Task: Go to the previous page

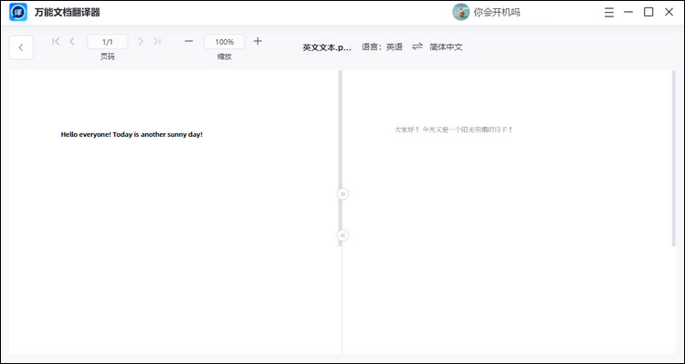Action: pos(72,41)
